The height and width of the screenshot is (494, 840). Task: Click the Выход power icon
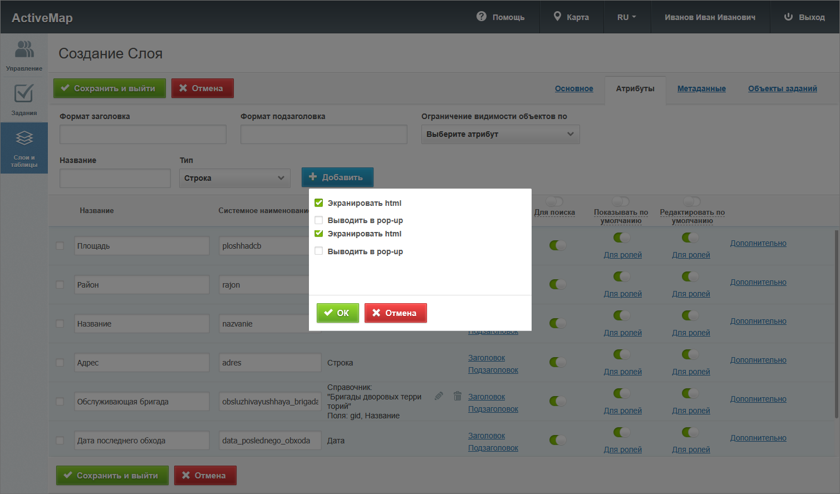pyautogui.click(x=788, y=17)
